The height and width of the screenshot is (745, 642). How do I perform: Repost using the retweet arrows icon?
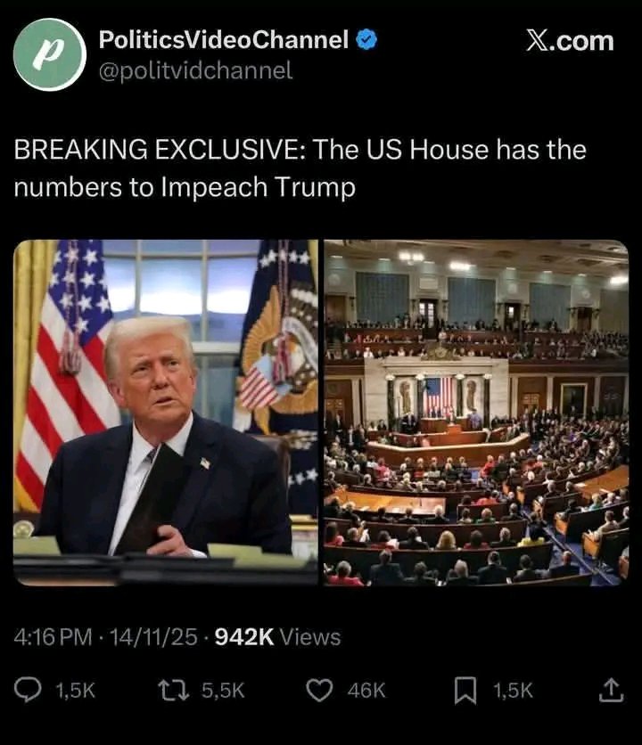(x=173, y=691)
